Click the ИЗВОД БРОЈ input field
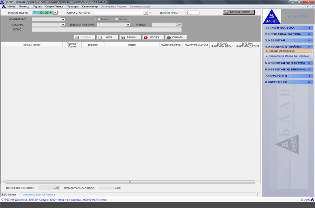The width and height of the screenshot is (315, 208). (x=192, y=13)
